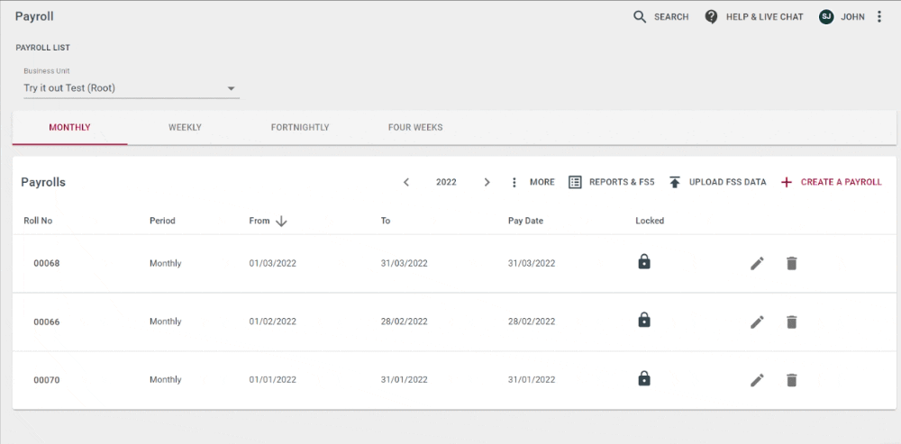Go to next year after 2022
This screenshot has height=444, width=901.
(x=487, y=182)
